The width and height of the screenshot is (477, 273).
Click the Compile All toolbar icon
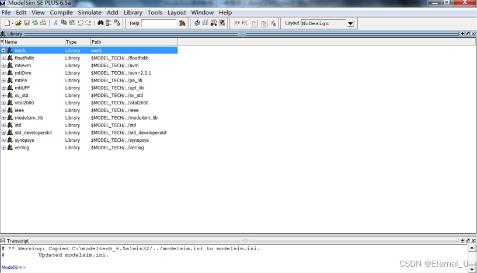(x=206, y=23)
